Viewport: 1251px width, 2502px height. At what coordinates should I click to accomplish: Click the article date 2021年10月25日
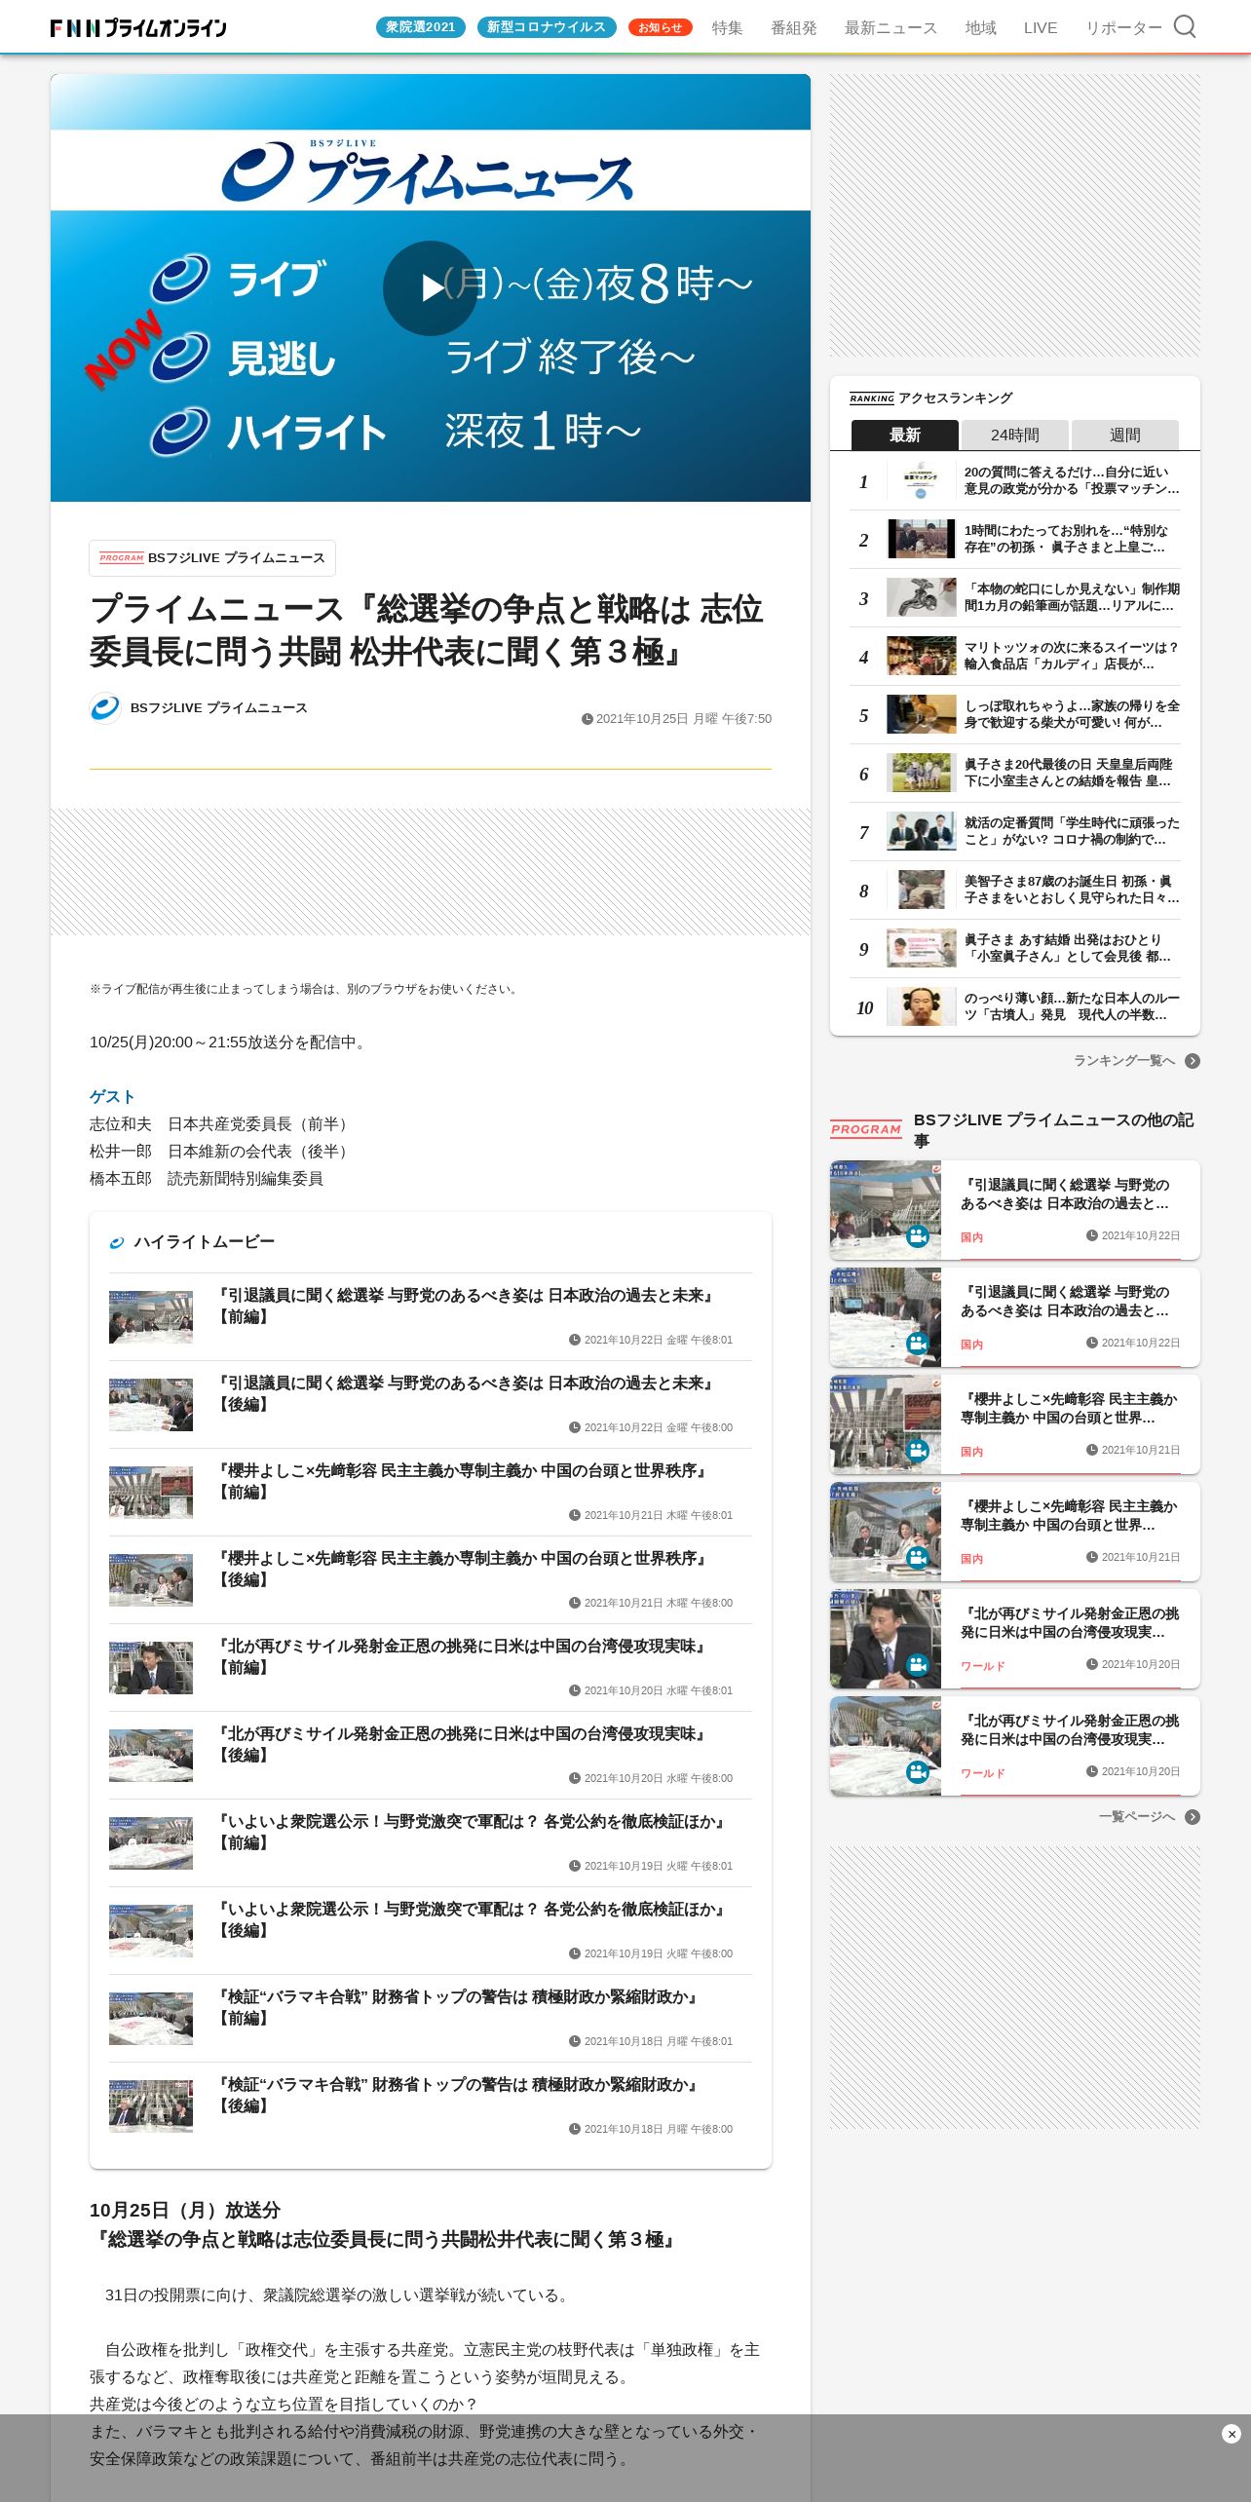point(676,719)
